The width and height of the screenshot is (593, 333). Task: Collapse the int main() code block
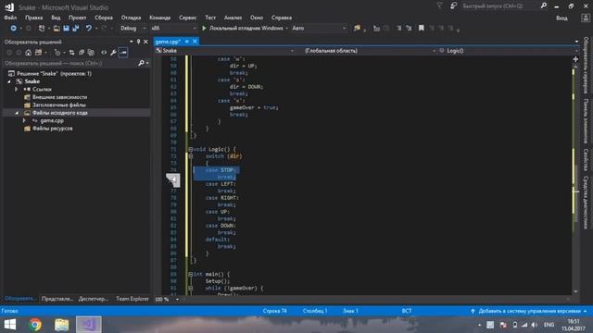(190, 275)
